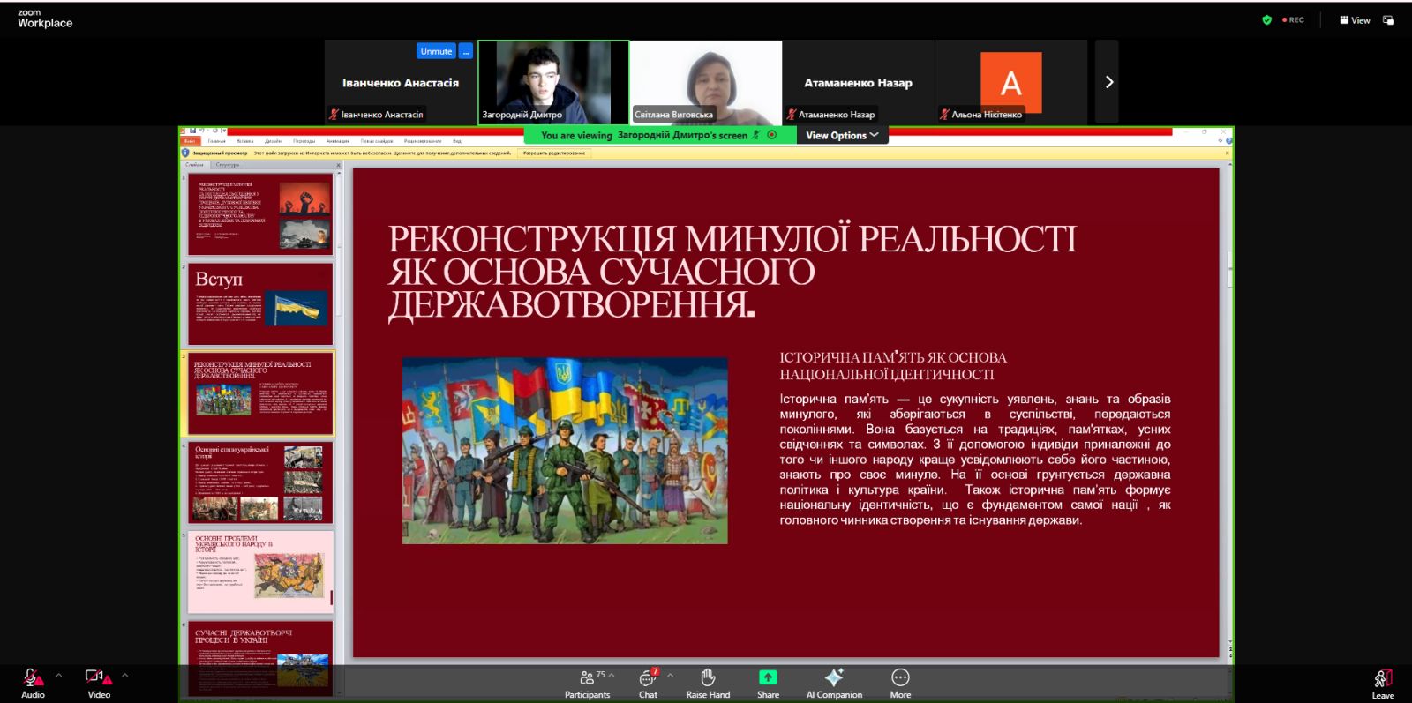This screenshot has height=703, width=1412.
Task: Open the View layout menu
Action: tap(1355, 19)
